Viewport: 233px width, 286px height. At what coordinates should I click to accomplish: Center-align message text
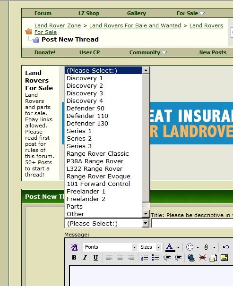[120, 258]
